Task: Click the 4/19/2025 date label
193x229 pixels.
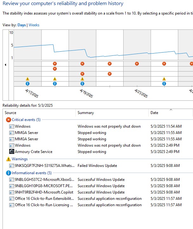Action: 86,93
